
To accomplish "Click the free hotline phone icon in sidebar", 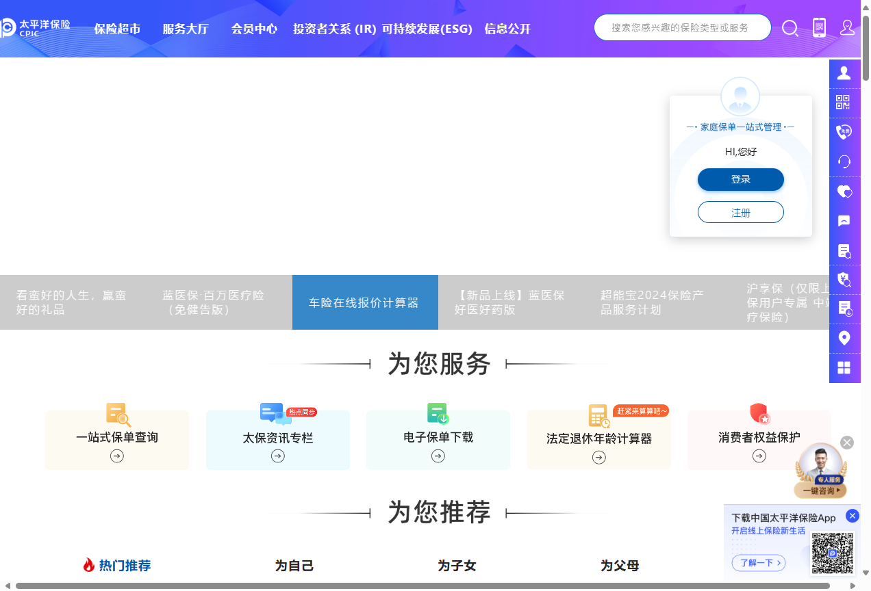I will (x=844, y=132).
